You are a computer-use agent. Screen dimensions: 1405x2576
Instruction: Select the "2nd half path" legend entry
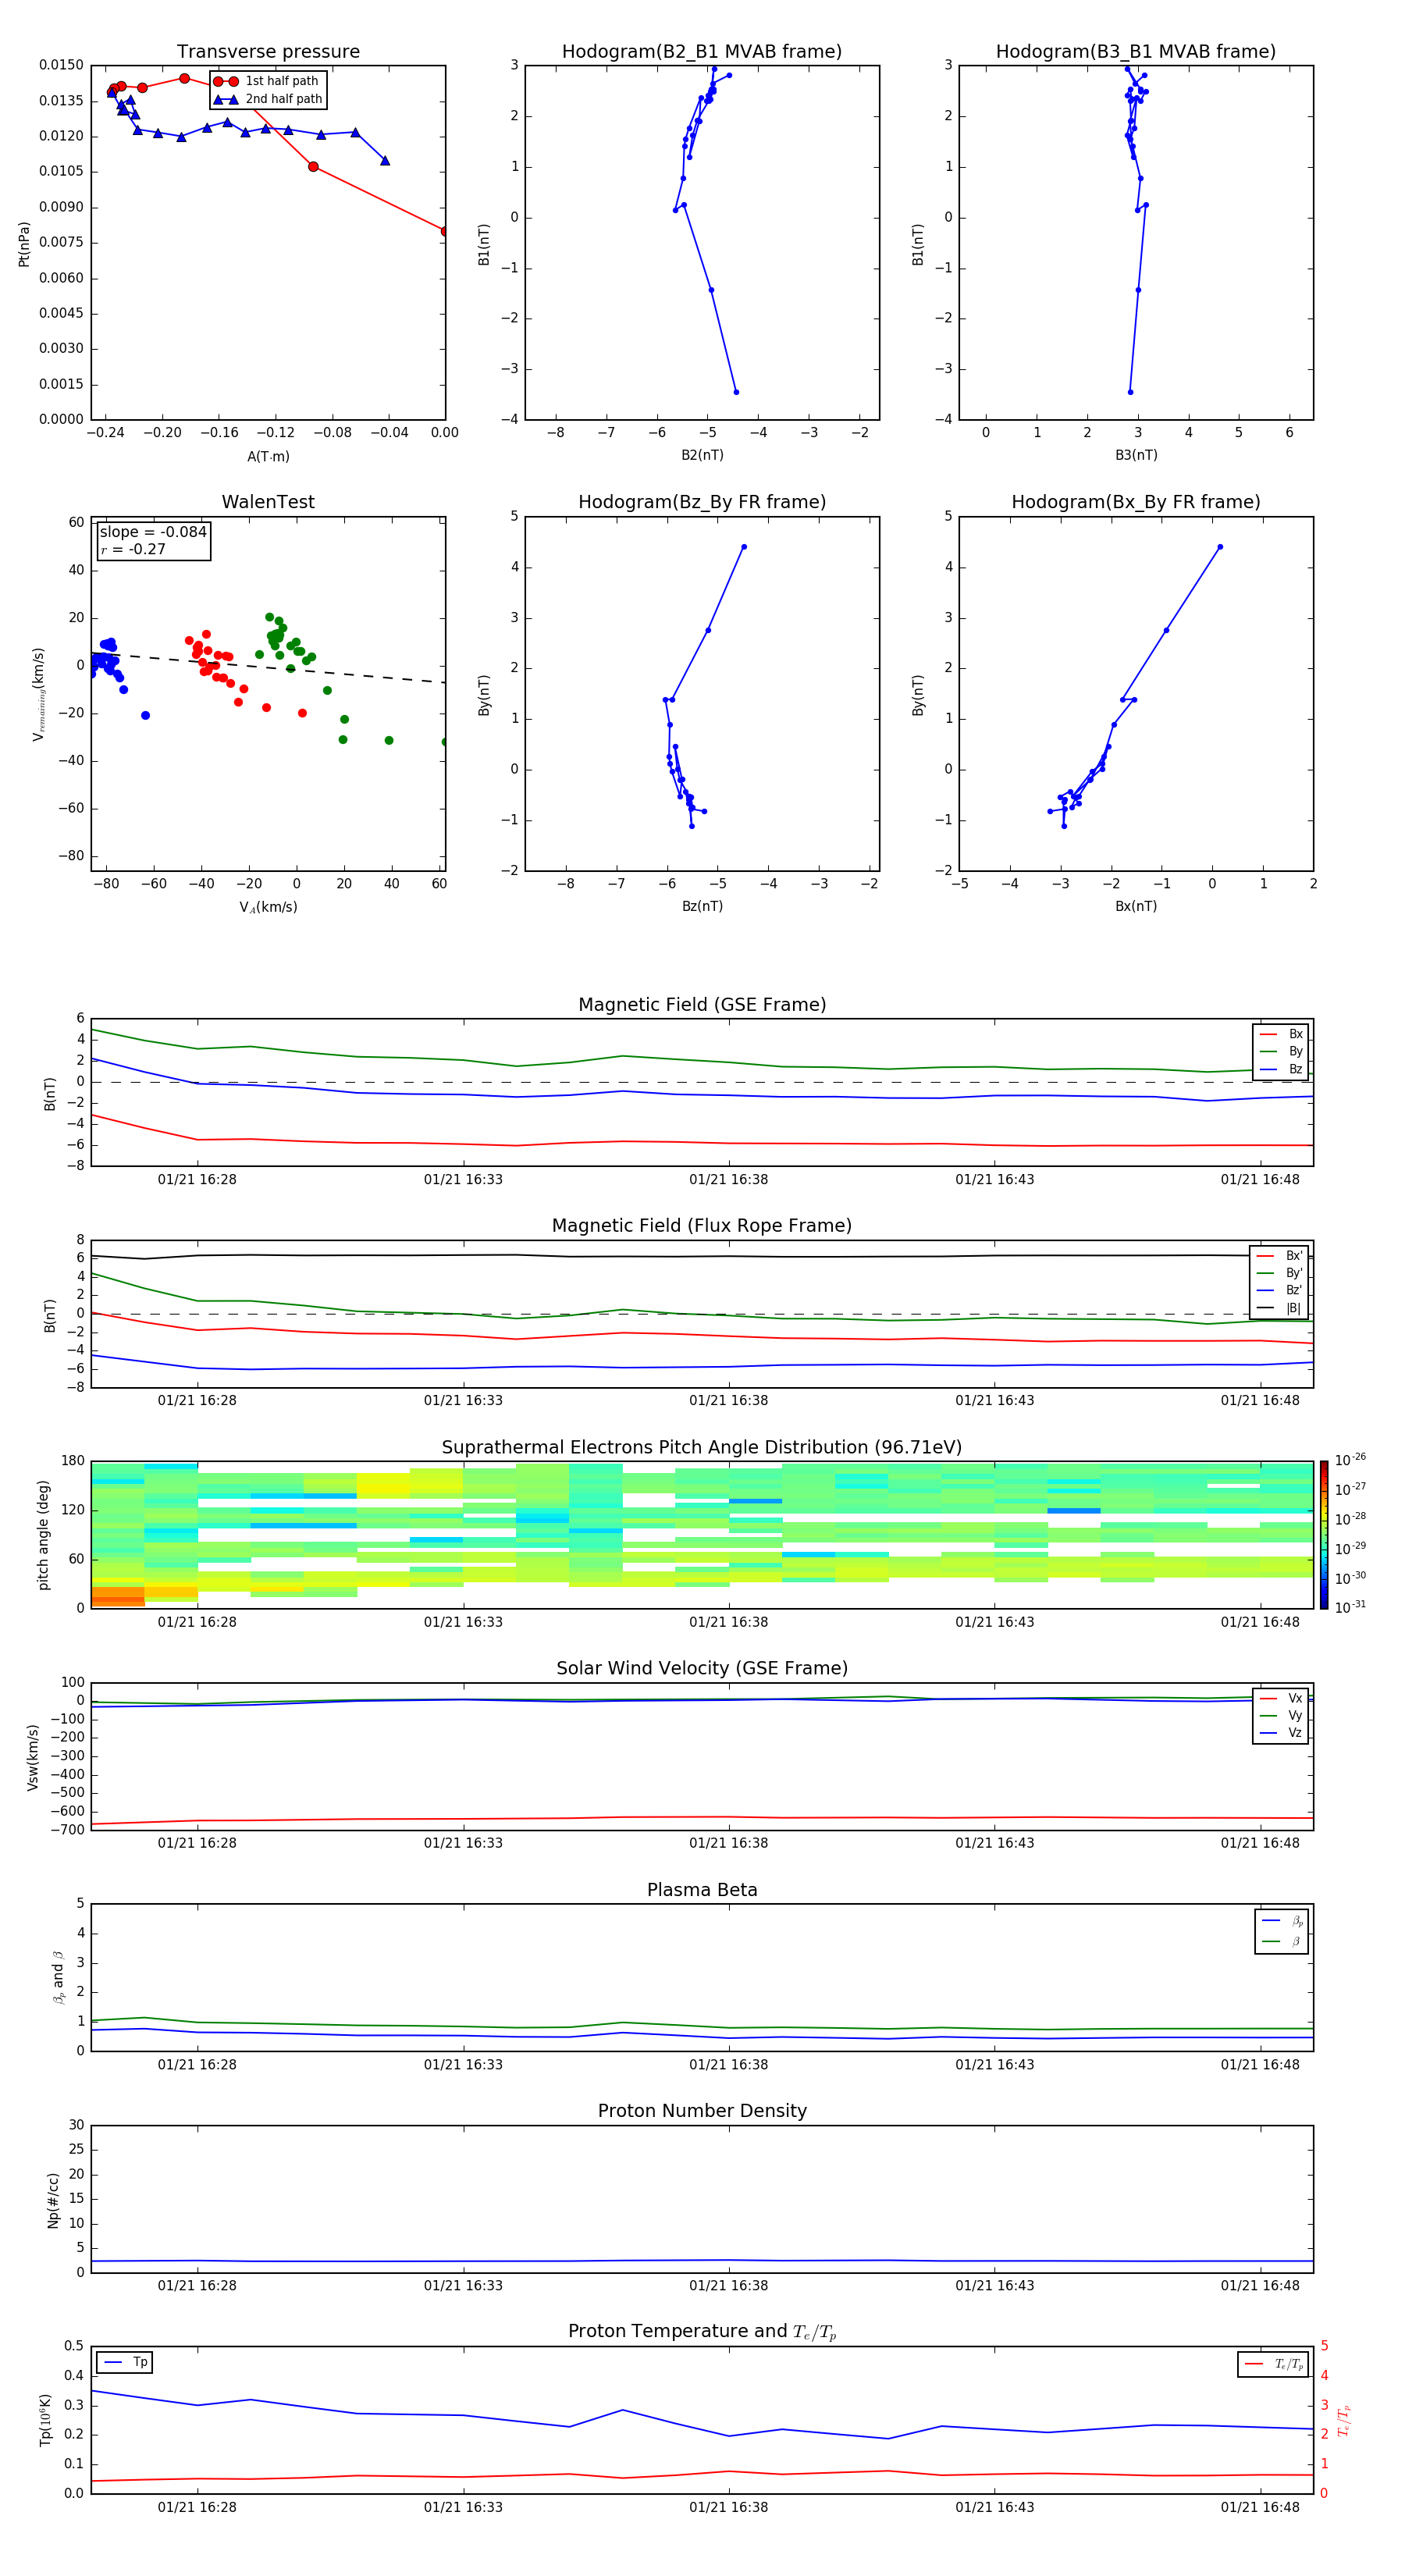point(267,99)
